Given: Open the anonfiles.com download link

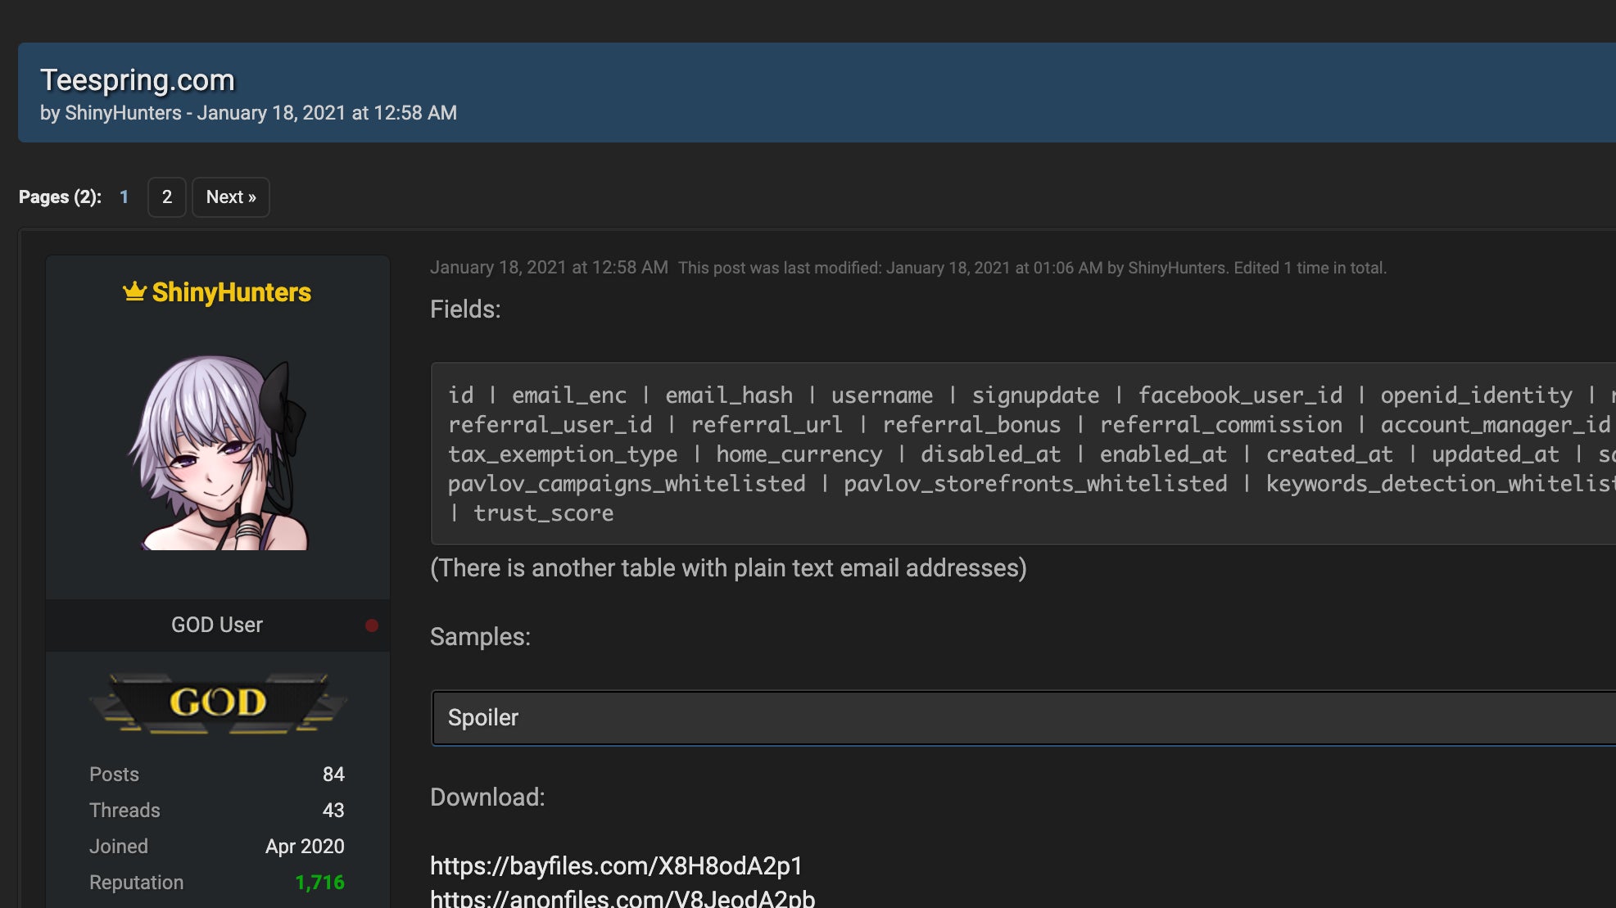Looking at the screenshot, I should pyautogui.click(x=621, y=898).
